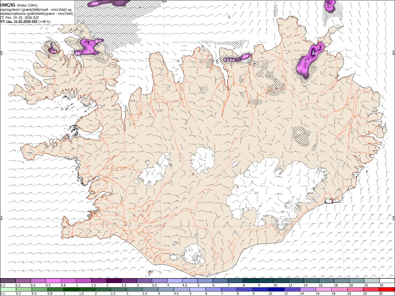This screenshot has width=395, height=296.
Task: Click the light green first swatch in lower row
Action: 9,290
